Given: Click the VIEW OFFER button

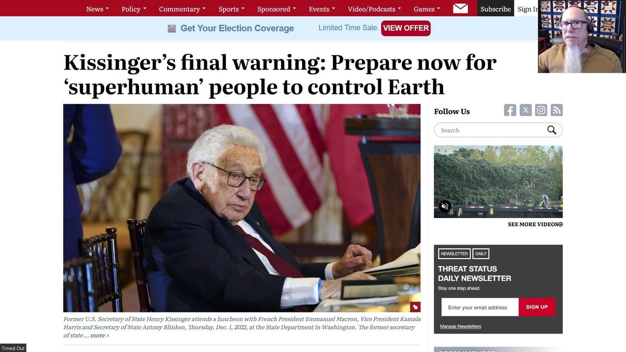Looking at the screenshot, I should [x=406, y=28].
